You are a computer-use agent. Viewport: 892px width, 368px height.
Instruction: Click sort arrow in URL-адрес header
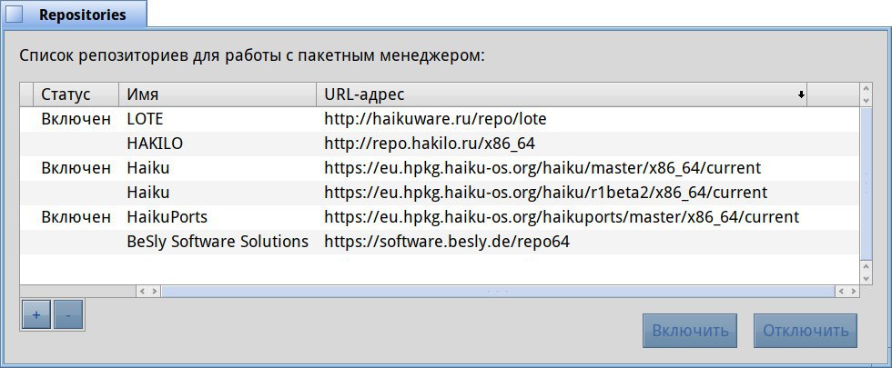pos(801,95)
